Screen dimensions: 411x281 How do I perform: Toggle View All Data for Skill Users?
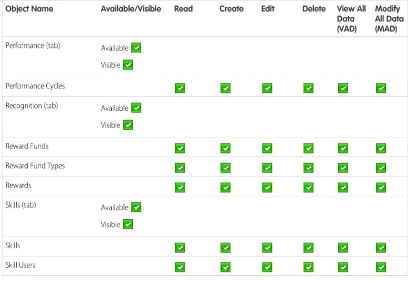click(343, 267)
